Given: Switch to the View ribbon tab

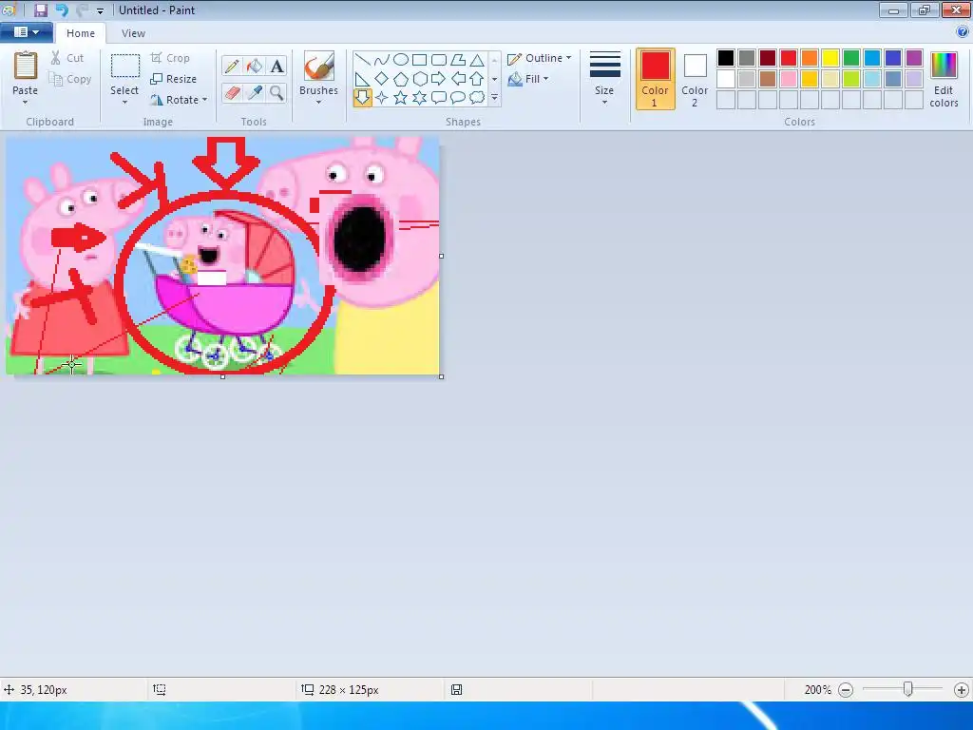Looking at the screenshot, I should (133, 33).
